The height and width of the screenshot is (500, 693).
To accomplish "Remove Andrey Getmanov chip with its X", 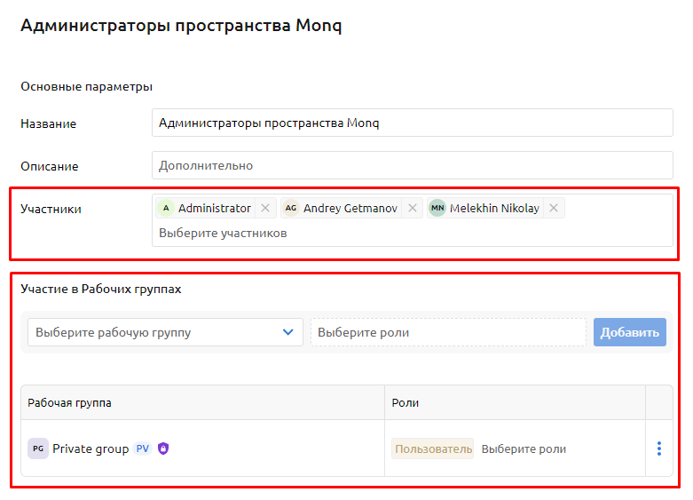I will click(411, 208).
